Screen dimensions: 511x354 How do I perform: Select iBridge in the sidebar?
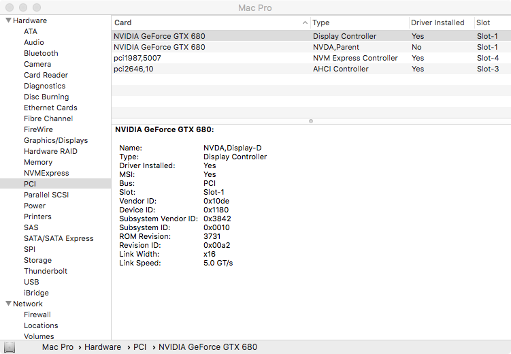click(36, 293)
